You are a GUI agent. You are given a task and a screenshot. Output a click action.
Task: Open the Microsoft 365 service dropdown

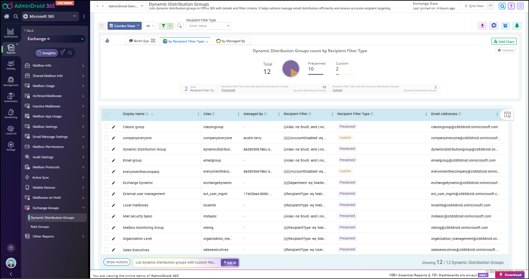click(50, 16)
